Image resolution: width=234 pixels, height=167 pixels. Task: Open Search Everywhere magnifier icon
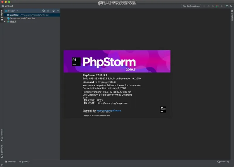(231, 6)
